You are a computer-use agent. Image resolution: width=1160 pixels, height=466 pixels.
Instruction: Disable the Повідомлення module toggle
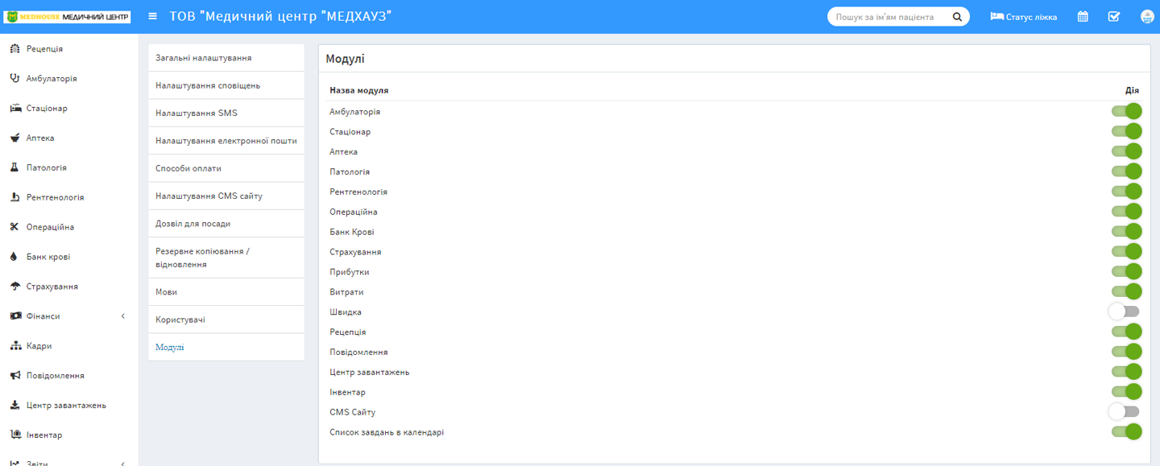tap(1126, 352)
